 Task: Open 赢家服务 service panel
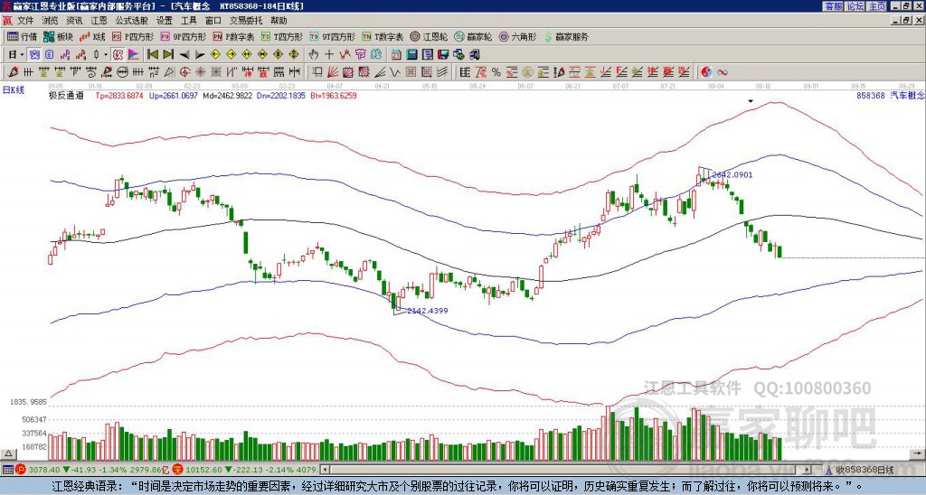coord(566,36)
